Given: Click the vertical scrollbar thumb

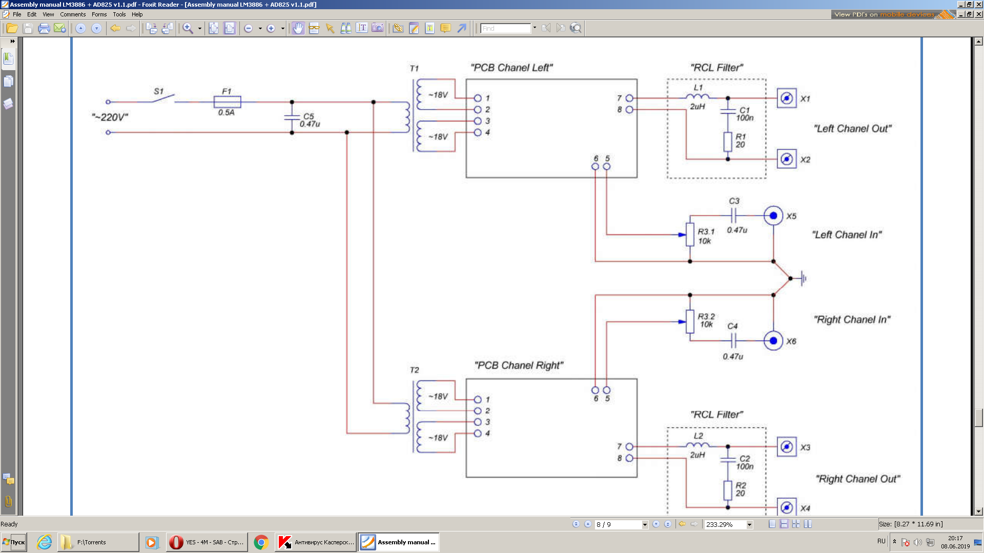Looking at the screenshot, I should click(978, 417).
